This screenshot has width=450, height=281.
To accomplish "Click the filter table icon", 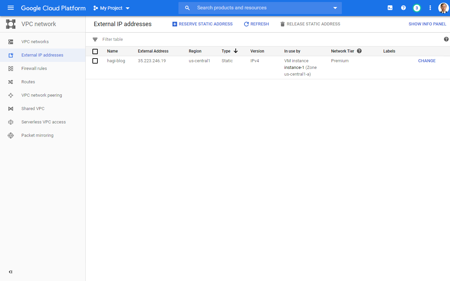I will (95, 39).
